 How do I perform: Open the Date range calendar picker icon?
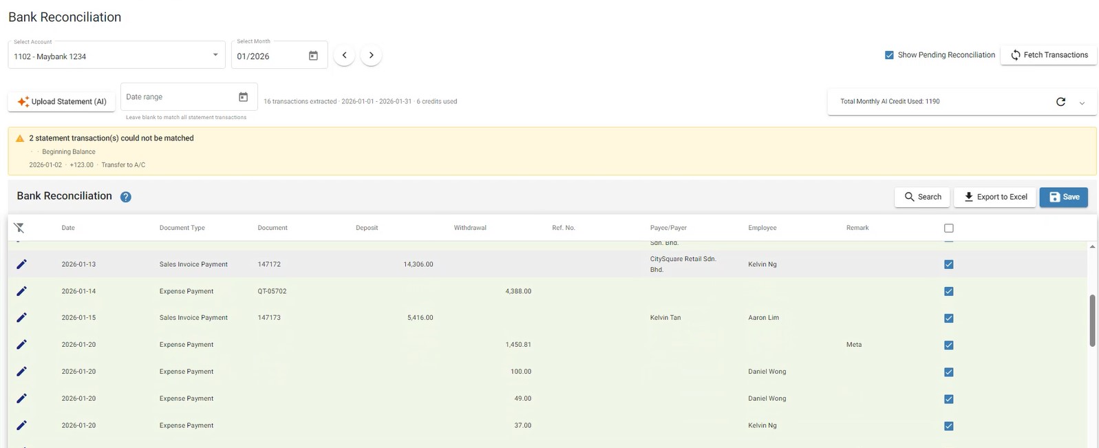tap(243, 97)
